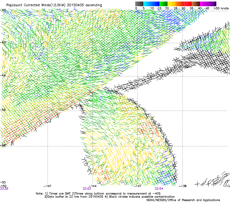Click the chart title 'Rapidsact Corrected Winds(12.5KM) 20150405 ascending'
The width and height of the screenshot is (230, 202).
click(54, 5)
